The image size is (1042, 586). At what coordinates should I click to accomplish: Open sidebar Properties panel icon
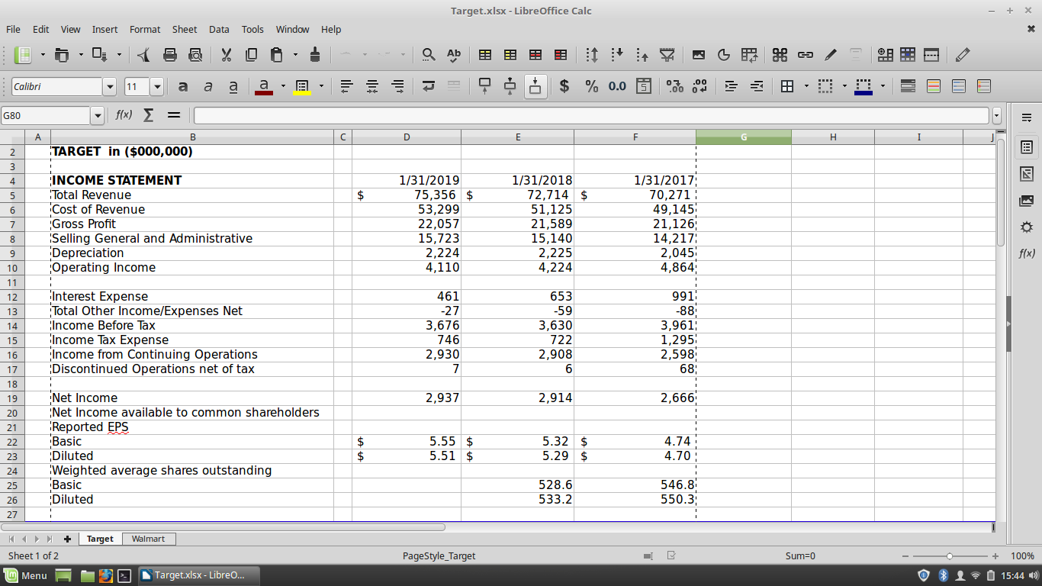click(x=1027, y=146)
